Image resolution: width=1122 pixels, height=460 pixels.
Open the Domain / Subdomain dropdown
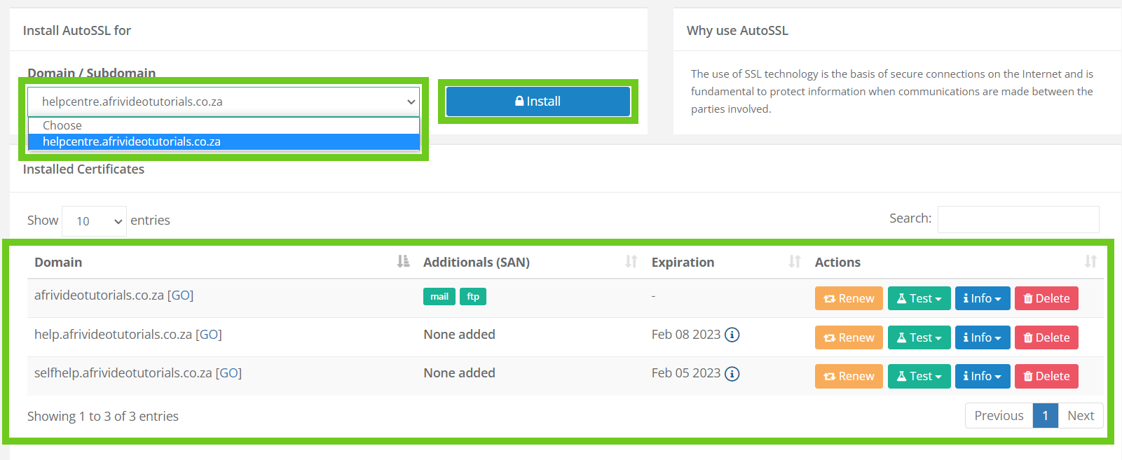click(x=224, y=102)
